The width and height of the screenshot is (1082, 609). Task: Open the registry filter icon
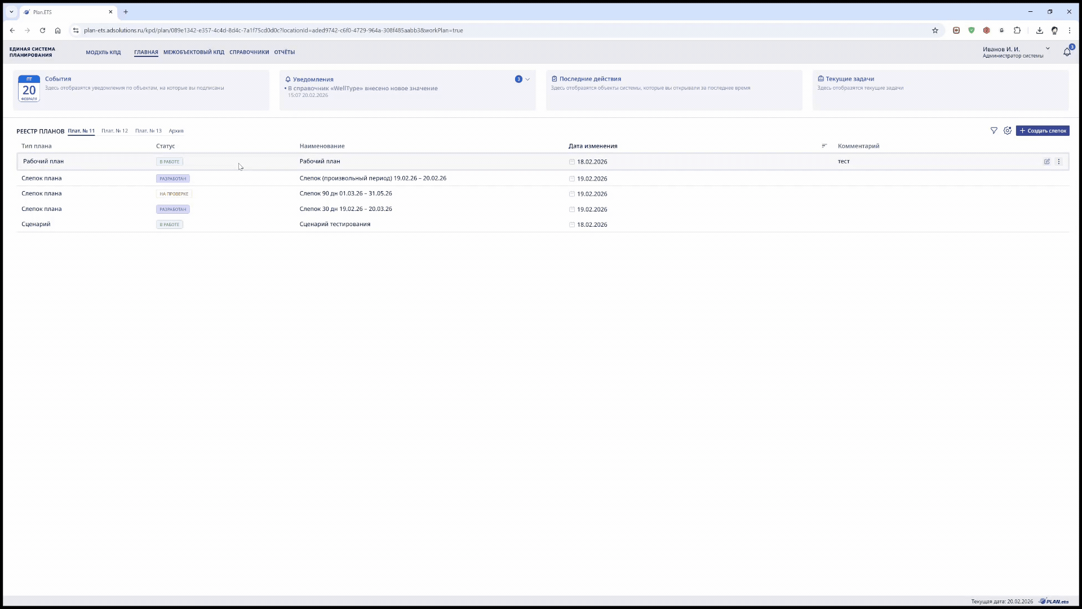994,131
